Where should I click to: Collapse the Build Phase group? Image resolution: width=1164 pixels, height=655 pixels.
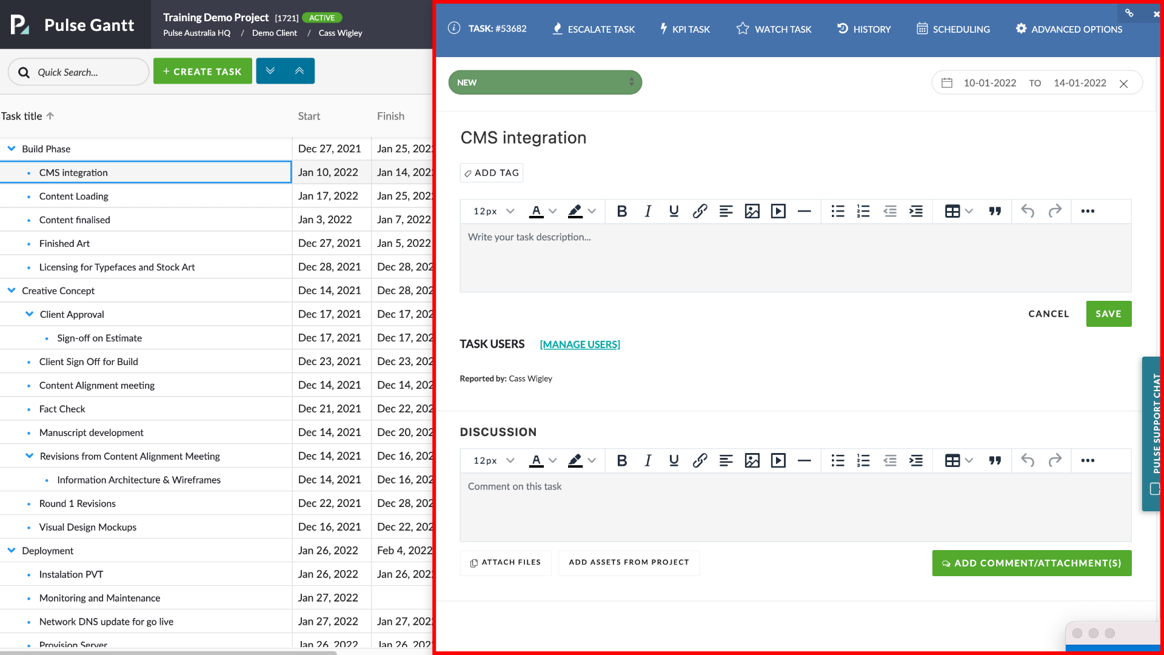pos(12,149)
